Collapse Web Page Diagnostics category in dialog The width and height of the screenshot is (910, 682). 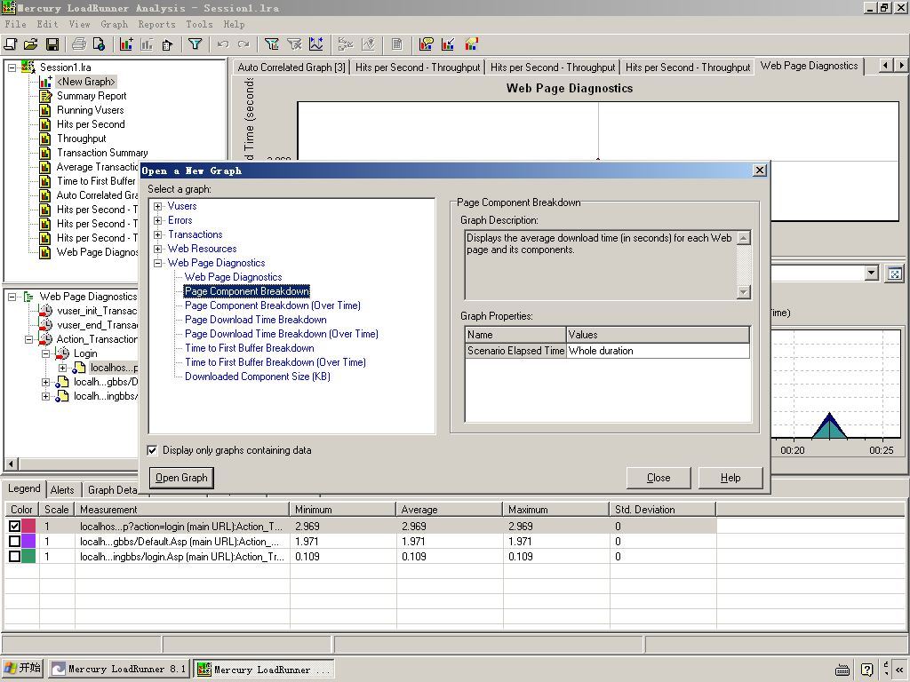point(158,263)
